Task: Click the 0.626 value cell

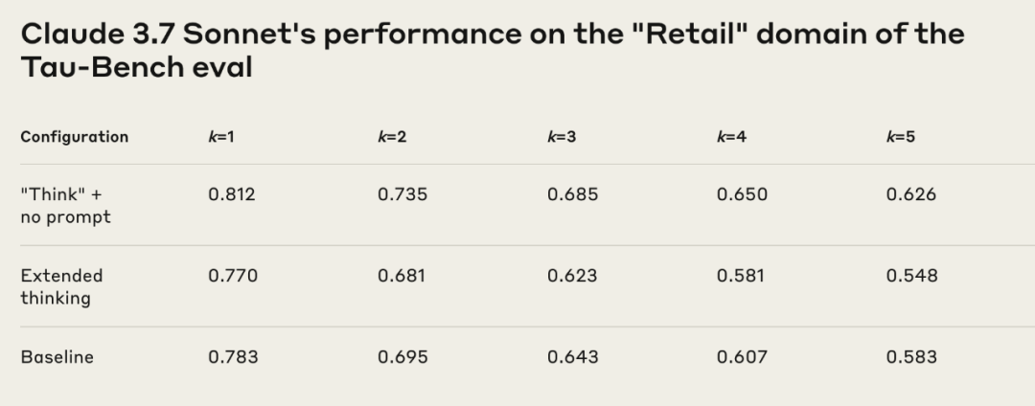Action: (x=911, y=194)
